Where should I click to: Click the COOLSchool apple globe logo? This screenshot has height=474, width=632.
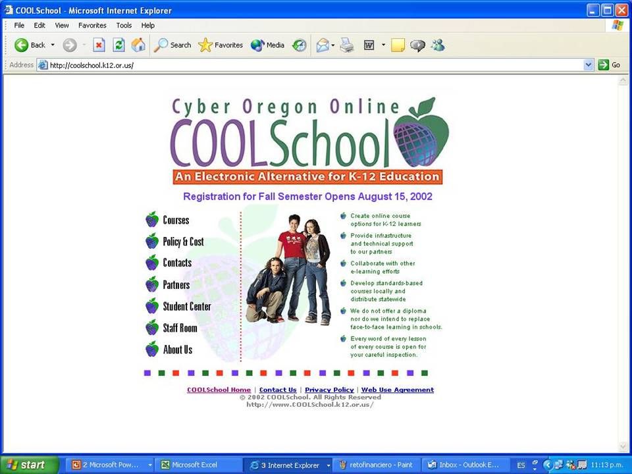pos(421,132)
